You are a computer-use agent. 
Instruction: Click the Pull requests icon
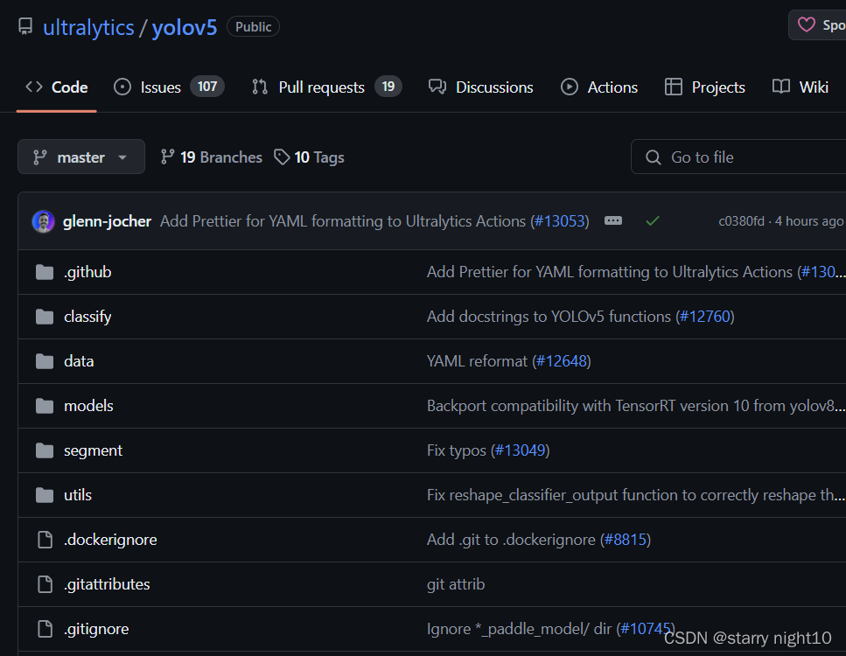[260, 87]
